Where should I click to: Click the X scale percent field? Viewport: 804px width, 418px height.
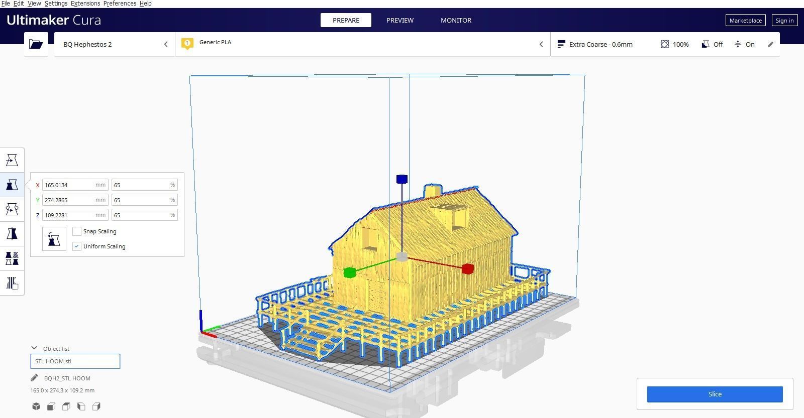tap(145, 185)
